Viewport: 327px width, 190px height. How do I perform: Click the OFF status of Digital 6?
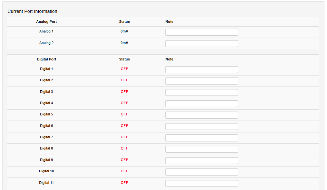pos(124,126)
